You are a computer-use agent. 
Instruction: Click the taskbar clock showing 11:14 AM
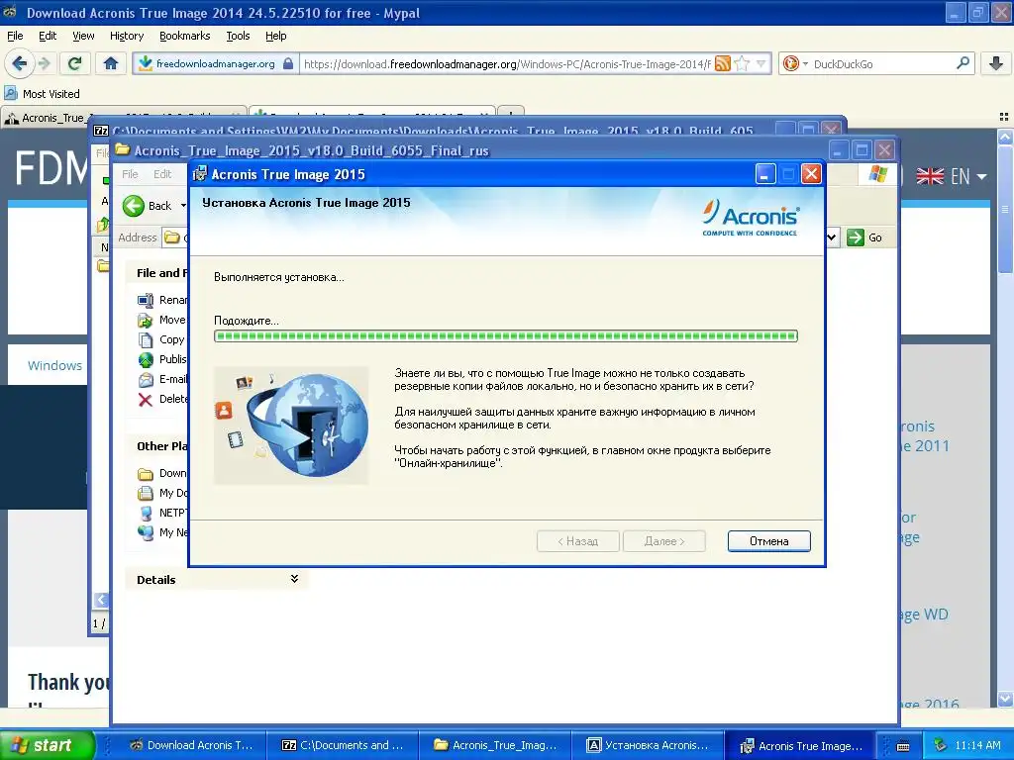(x=977, y=745)
